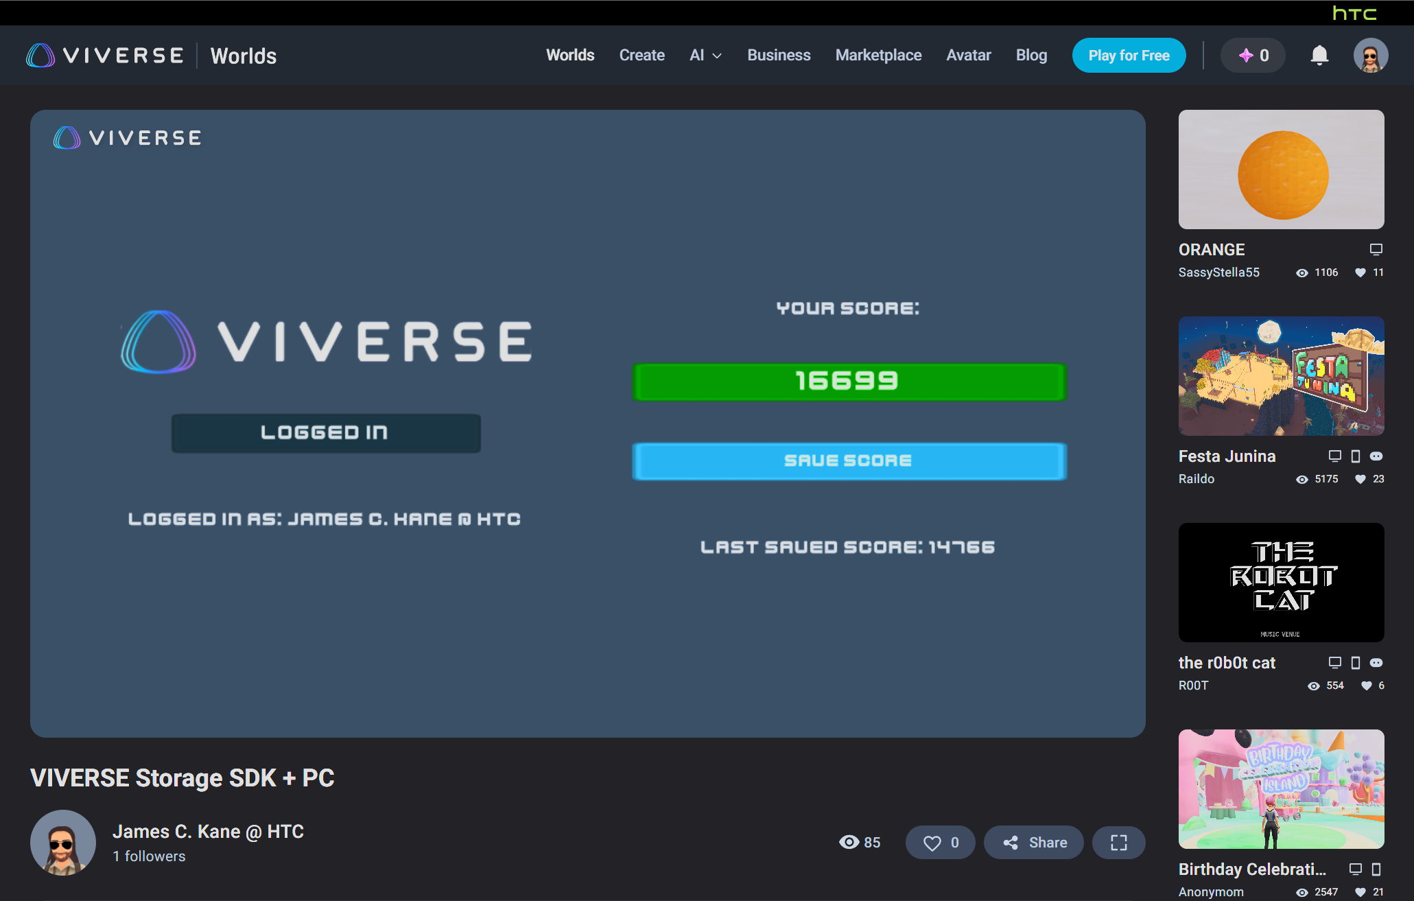This screenshot has height=901, width=1414.
Task: Open the r0b0t cat world title
Action: [1227, 663]
